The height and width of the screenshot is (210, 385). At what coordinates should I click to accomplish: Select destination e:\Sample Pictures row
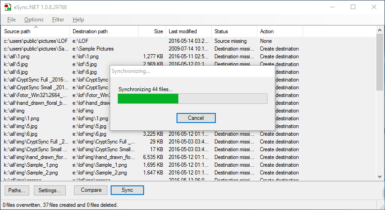click(x=93, y=49)
